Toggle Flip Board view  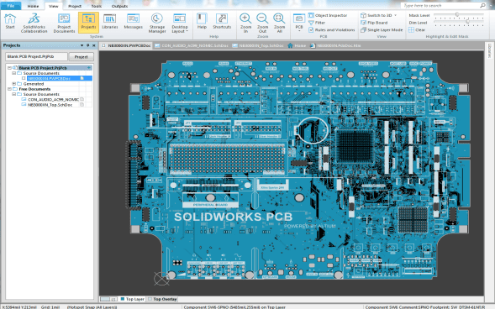click(x=374, y=23)
